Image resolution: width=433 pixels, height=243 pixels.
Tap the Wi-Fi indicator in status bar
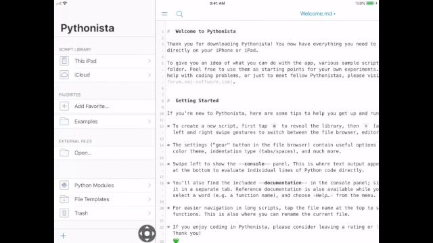pyautogui.click(x=65, y=3)
